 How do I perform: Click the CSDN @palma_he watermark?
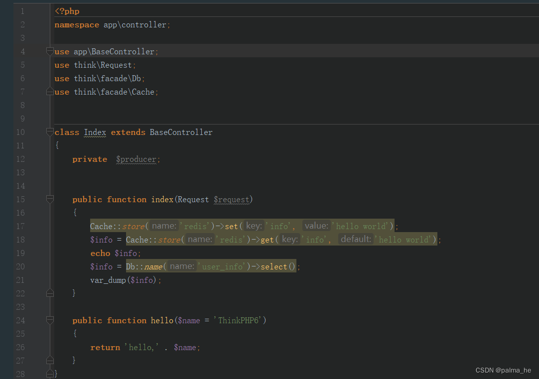pyautogui.click(x=503, y=370)
